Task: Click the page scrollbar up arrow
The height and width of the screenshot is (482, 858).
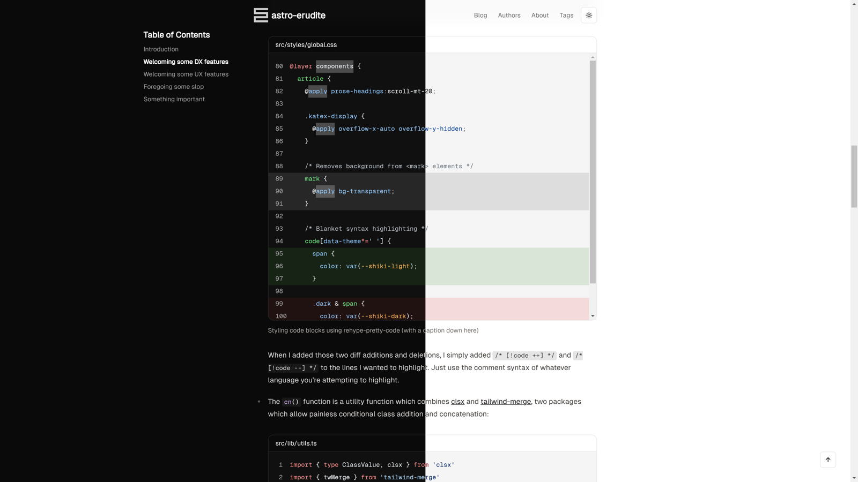Action: point(854,4)
